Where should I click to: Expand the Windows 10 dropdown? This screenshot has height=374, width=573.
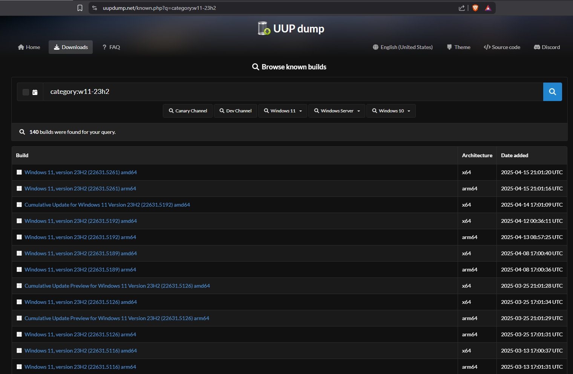(x=391, y=111)
